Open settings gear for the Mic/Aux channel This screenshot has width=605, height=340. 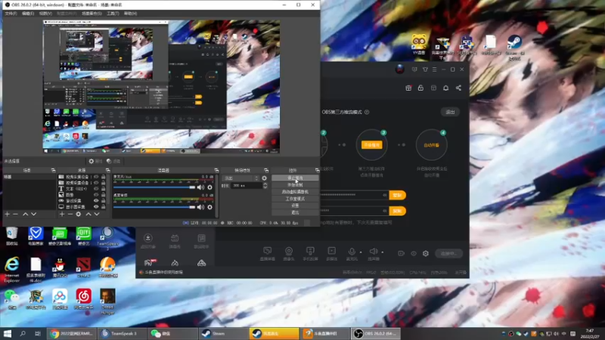click(x=210, y=187)
